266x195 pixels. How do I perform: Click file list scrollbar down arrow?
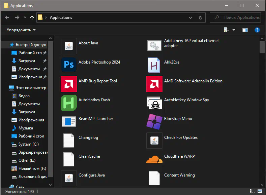click(x=262, y=185)
